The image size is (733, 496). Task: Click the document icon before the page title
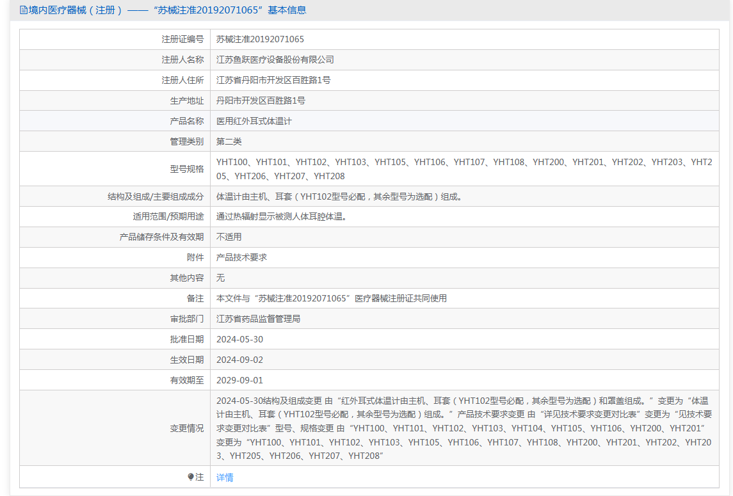(x=24, y=10)
